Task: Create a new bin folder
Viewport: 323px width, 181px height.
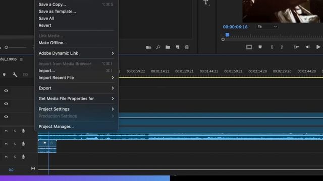Action: click(x=168, y=47)
